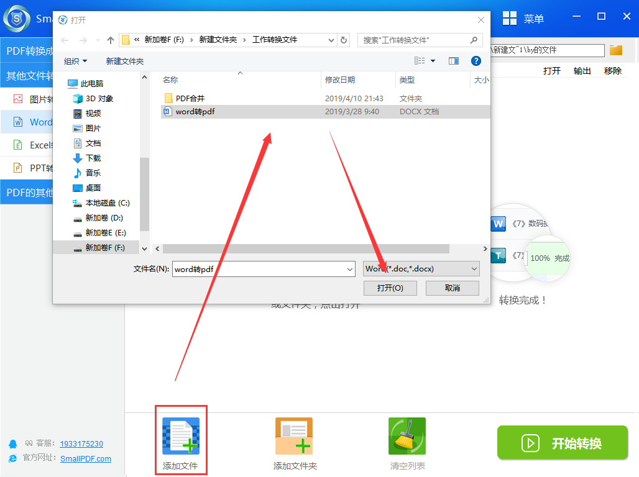Open the menu (菜单) grid icon
This screenshot has width=639, height=477.
[x=510, y=19]
